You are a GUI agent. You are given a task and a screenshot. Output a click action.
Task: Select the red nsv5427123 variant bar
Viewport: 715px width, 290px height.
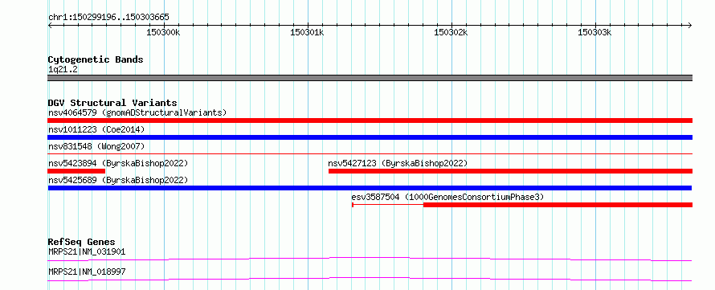(510, 171)
